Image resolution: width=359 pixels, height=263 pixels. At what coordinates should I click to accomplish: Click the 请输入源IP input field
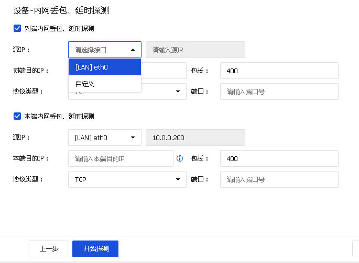point(195,50)
